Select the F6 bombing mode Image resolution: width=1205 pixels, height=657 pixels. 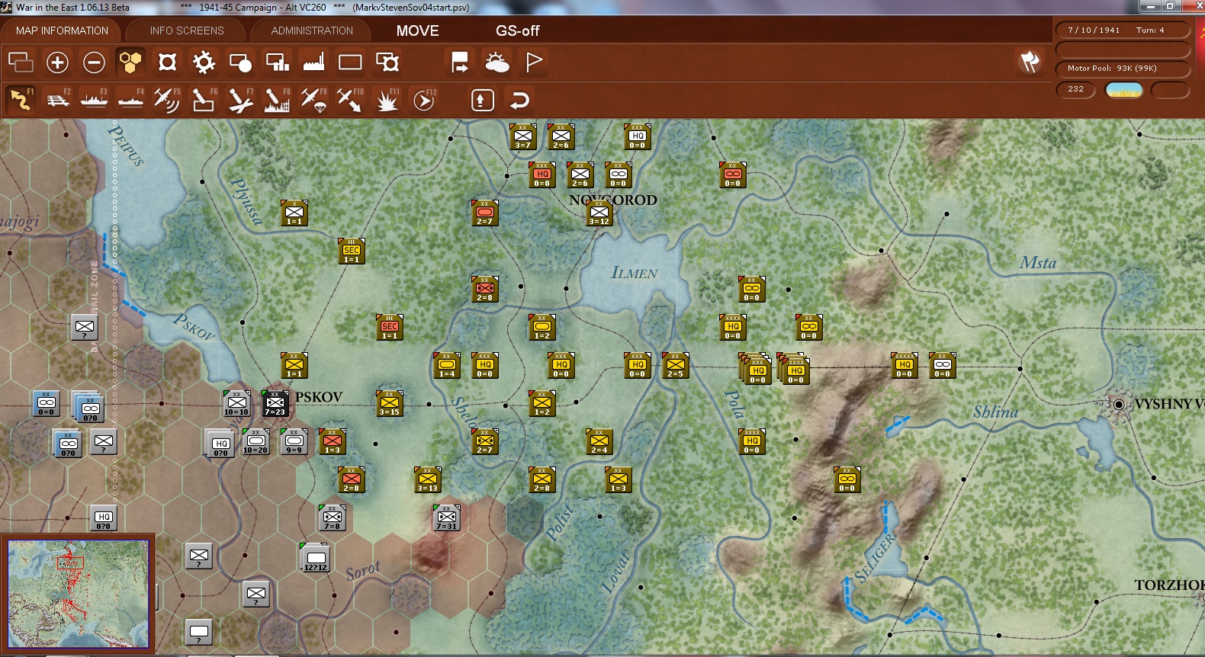click(204, 99)
